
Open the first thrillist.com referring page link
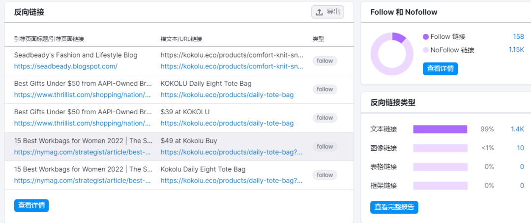point(82,95)
